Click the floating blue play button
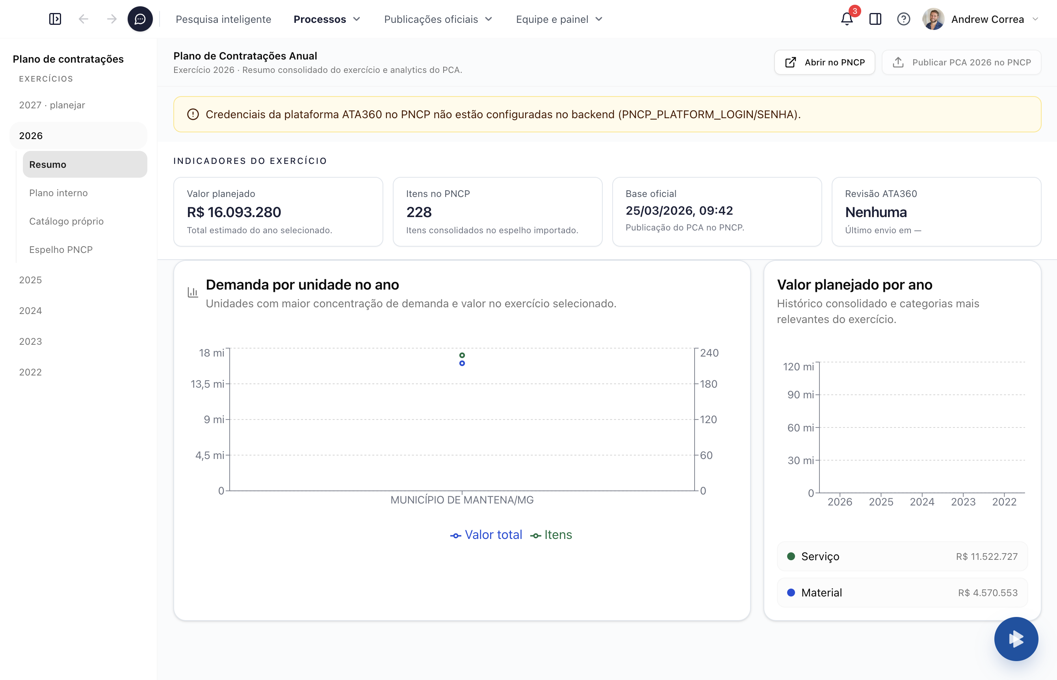The height and width of the screenshot is (680, 1057). coord(1016,639)
